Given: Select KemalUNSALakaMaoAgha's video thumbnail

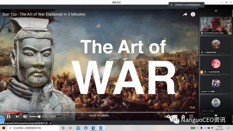Looking at the screenshot, I should pos(216,26).
